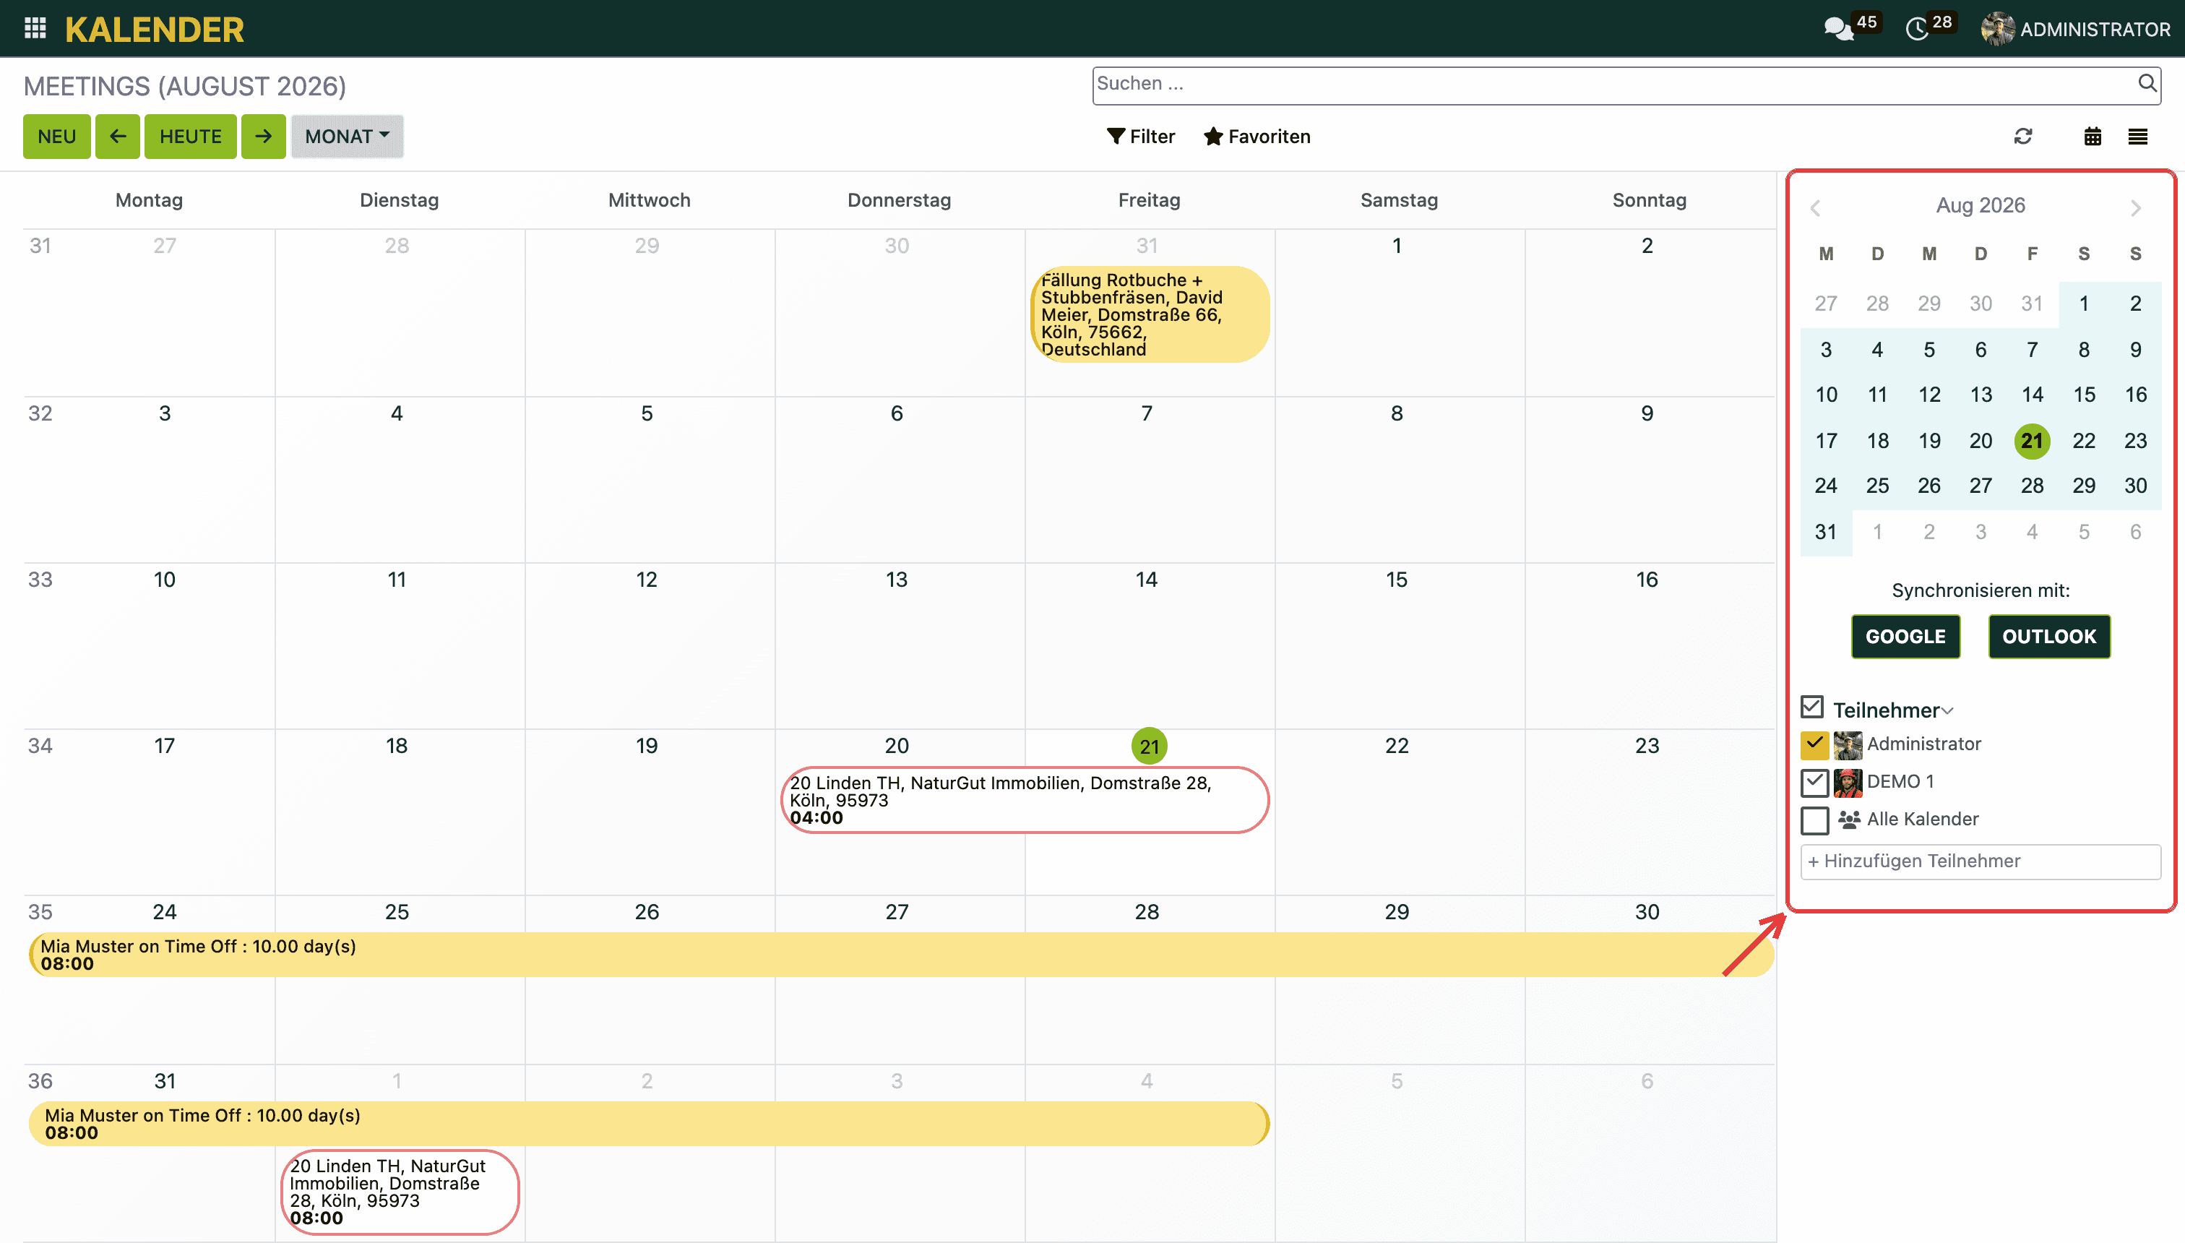
Task: Sync with OUTLOOK button
Action: point(2048,637)
